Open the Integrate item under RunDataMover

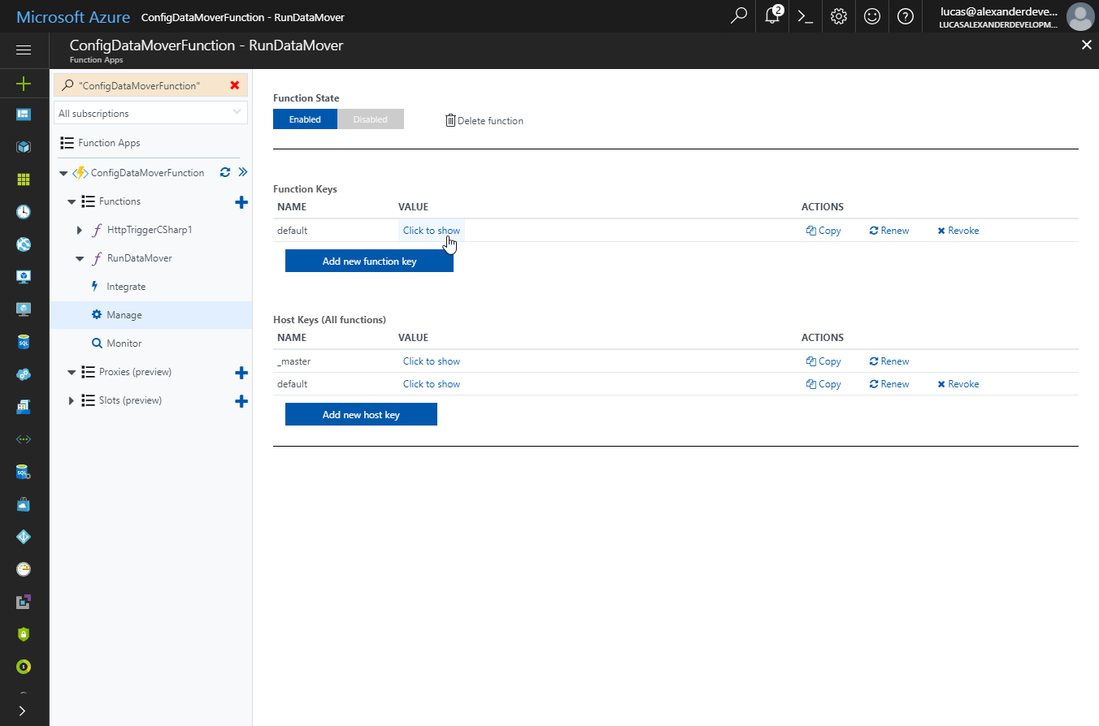tap(126, 287)
